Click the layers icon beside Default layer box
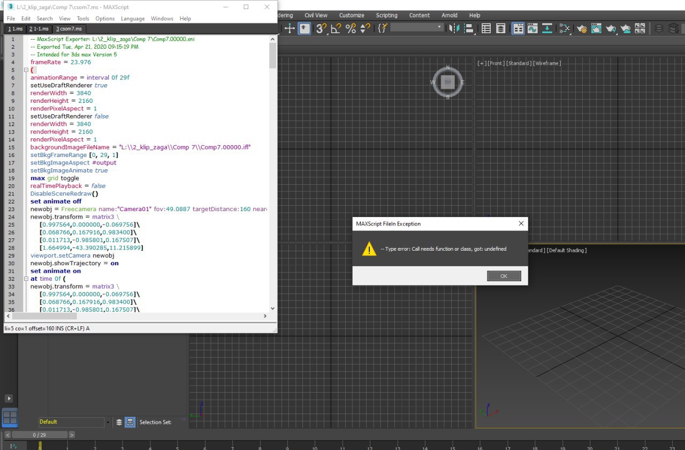Screen dimensions: 685x450 [x=119, y=422]
